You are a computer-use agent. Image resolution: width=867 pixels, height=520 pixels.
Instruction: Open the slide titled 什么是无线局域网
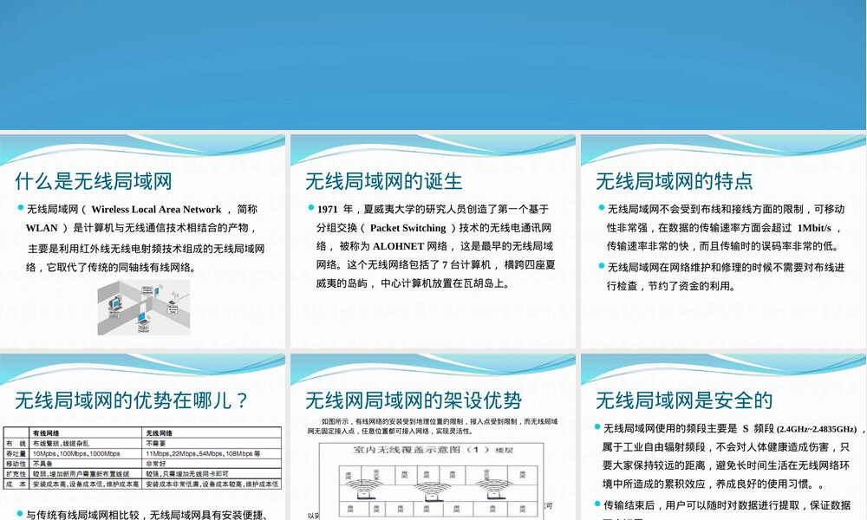(x=143, y=241)
